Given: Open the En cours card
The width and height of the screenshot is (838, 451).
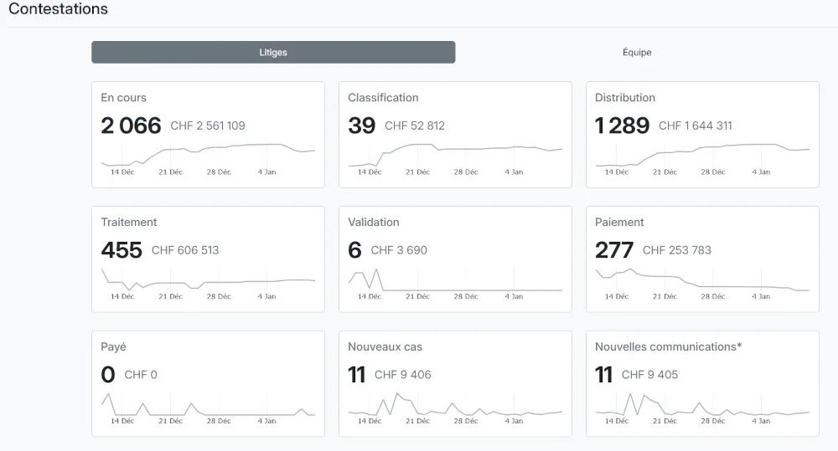Looking at the screenshot, I should pyautogui.click(x=208, y=135).
